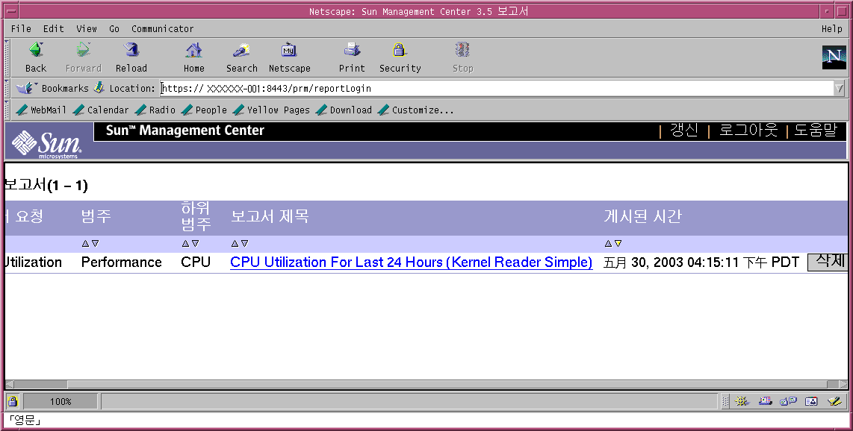Open the Security info icon
This screenshot has width=853, height=431.
(400, 57)
